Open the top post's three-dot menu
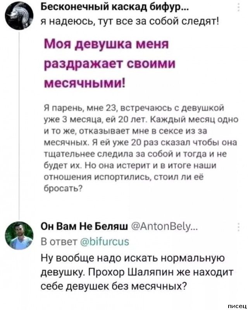The height and width of the screenshot is (310, 248). click(238, 8)
